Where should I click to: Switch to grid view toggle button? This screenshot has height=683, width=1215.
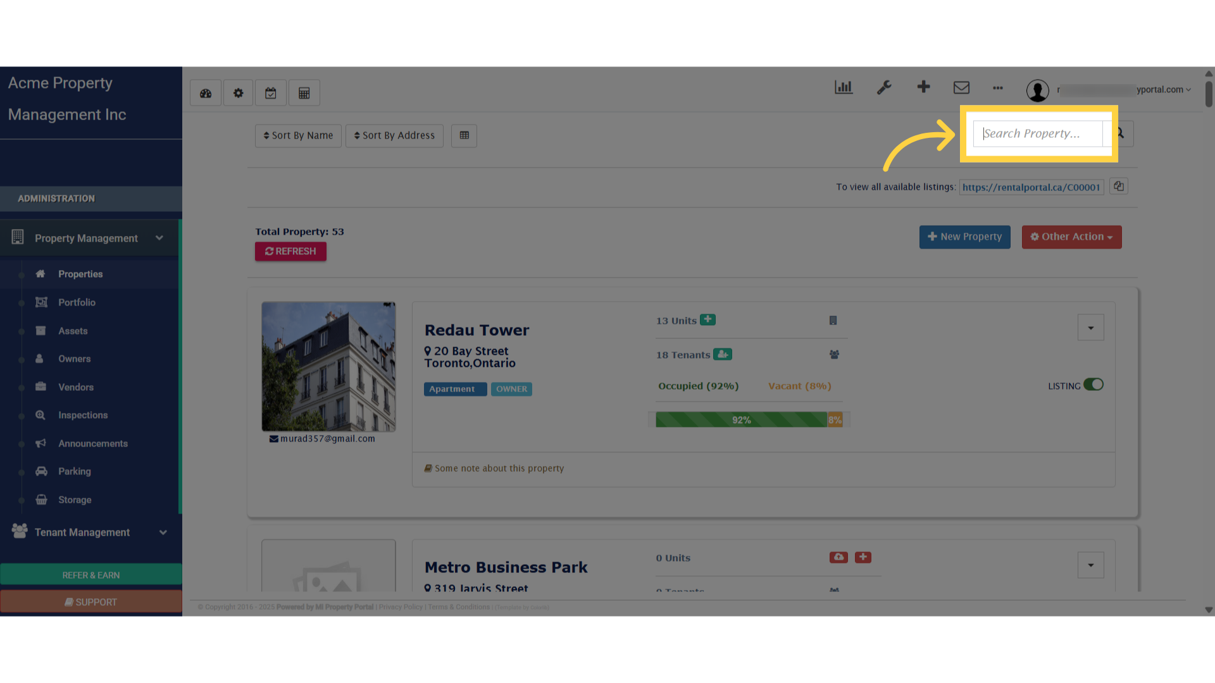click(464, 135)
